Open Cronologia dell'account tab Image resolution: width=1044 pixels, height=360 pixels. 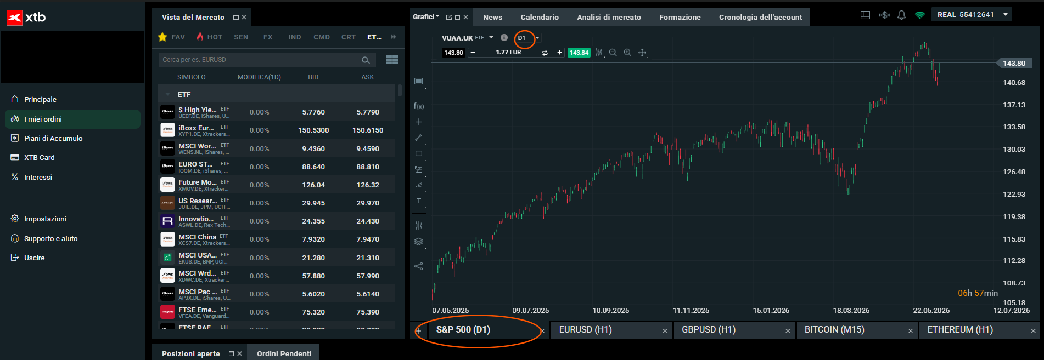point(760,17)
